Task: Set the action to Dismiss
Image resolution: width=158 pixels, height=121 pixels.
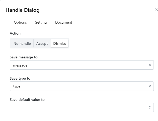Action: (59, 44)
